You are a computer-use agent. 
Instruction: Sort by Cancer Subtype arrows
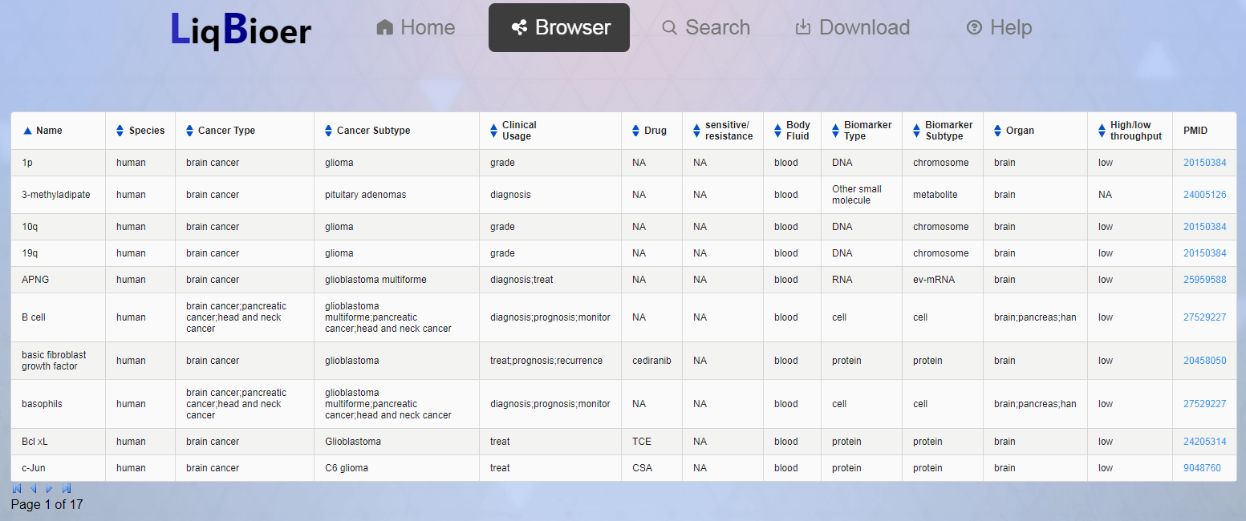coord(329,131)
